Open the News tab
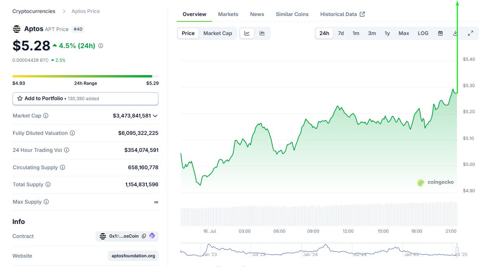Viewport: 488px width, 267px height. (257, 14)
